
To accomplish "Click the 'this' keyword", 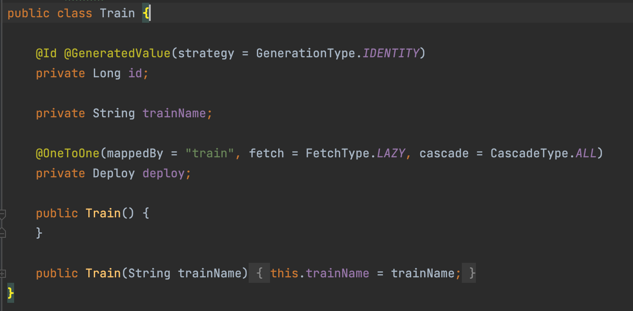I will click(x=284, y=273).
